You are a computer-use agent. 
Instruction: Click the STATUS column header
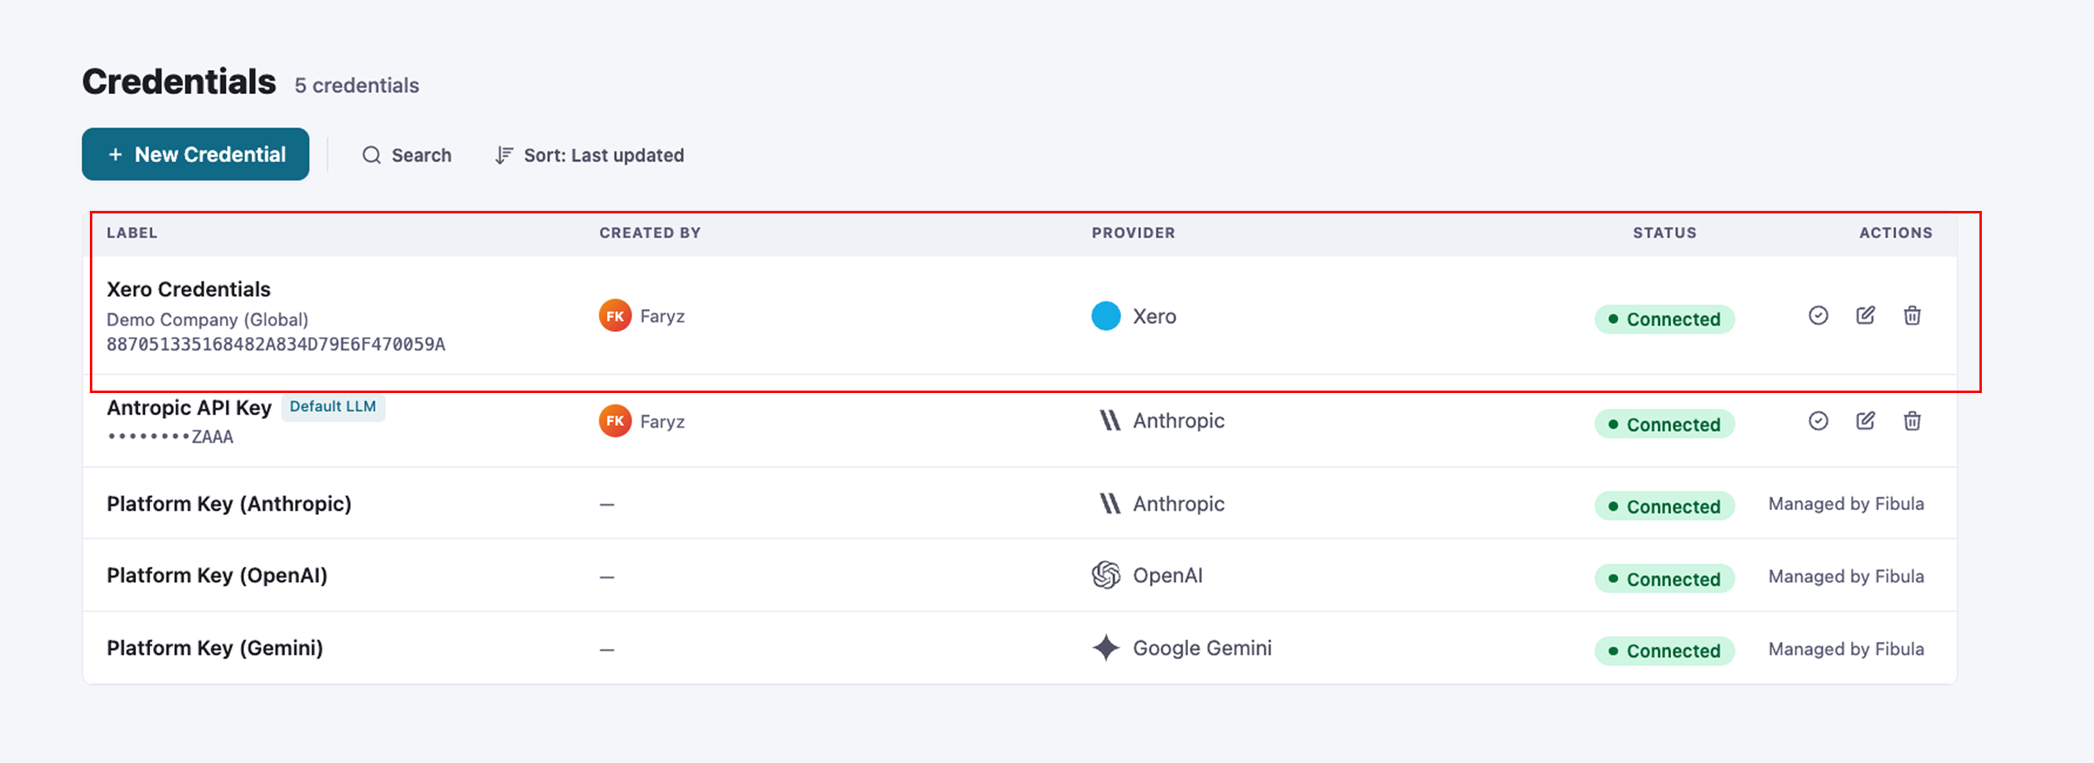tap(1664, 233)
